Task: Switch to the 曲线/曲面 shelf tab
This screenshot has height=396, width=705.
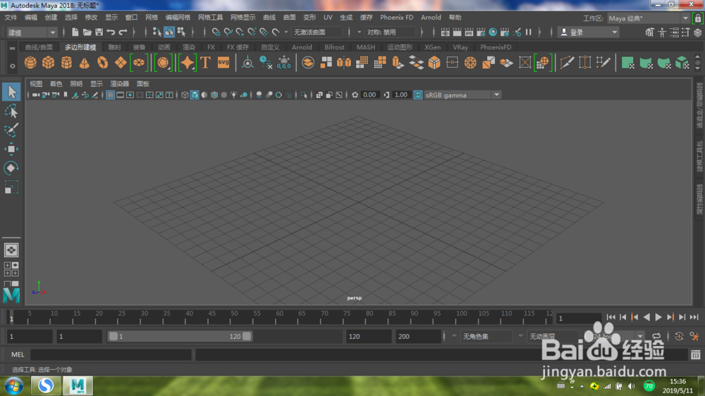Action: tap(39, 47)
